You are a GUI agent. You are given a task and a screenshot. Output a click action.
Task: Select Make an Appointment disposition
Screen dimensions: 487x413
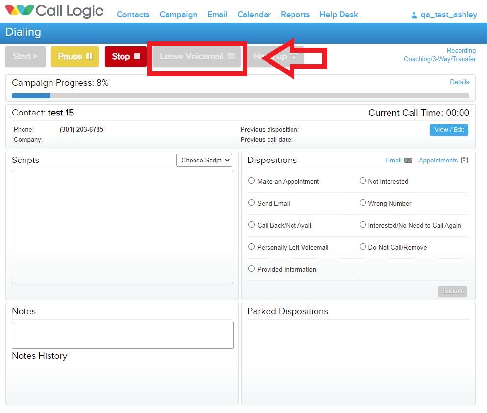[252, 181]
